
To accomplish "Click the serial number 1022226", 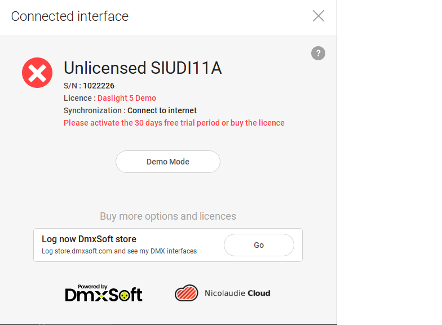I will pyautogui.click(x=99, y=86).
